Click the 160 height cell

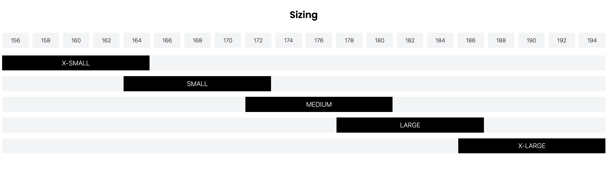76,40
